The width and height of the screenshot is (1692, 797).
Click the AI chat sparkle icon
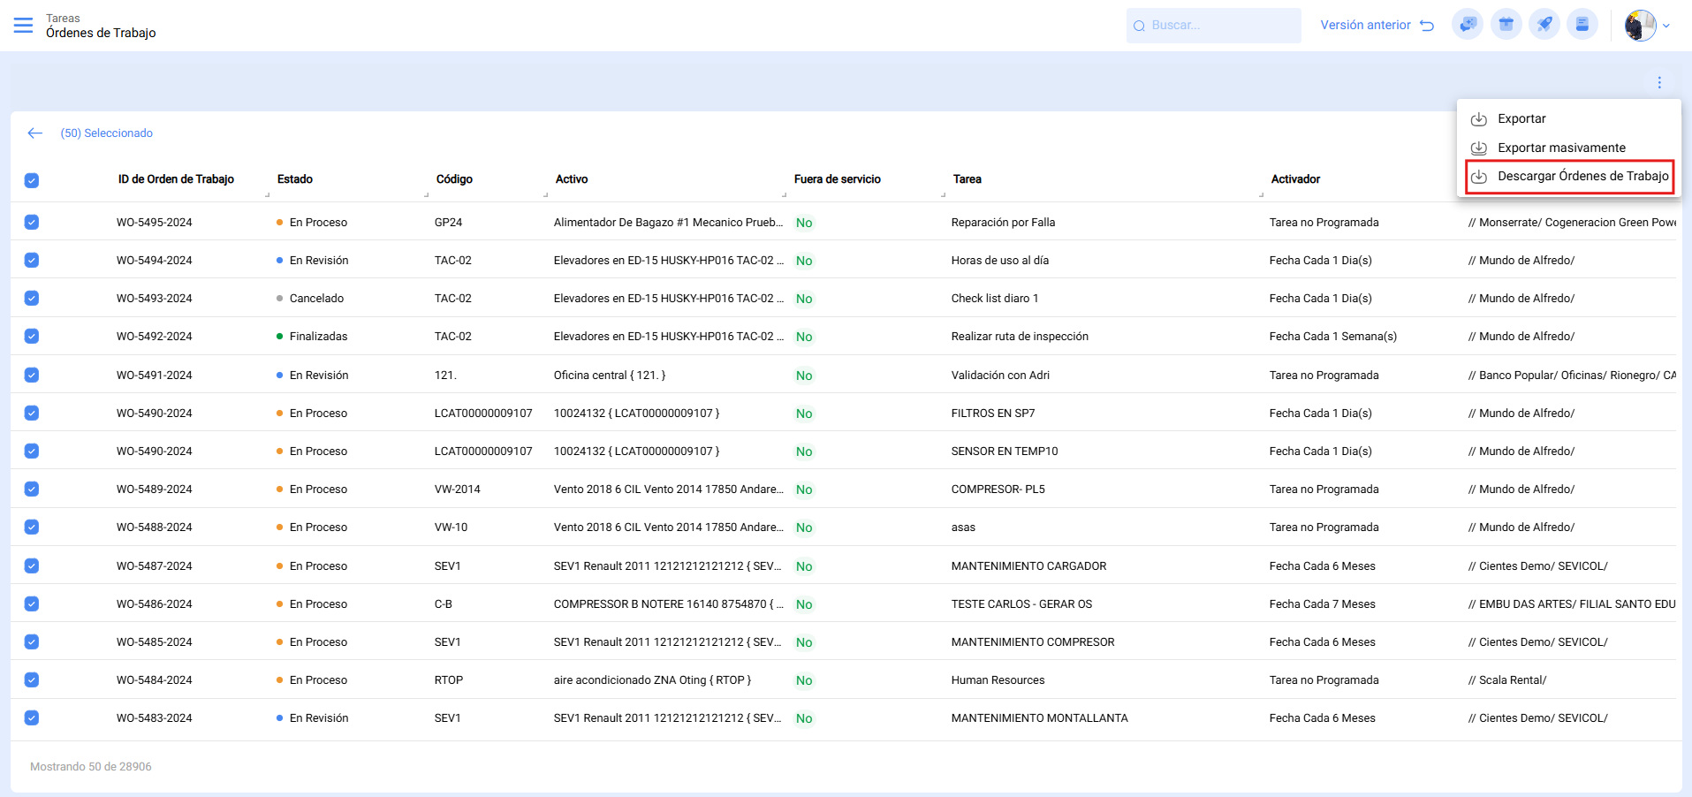(1468, 25)
